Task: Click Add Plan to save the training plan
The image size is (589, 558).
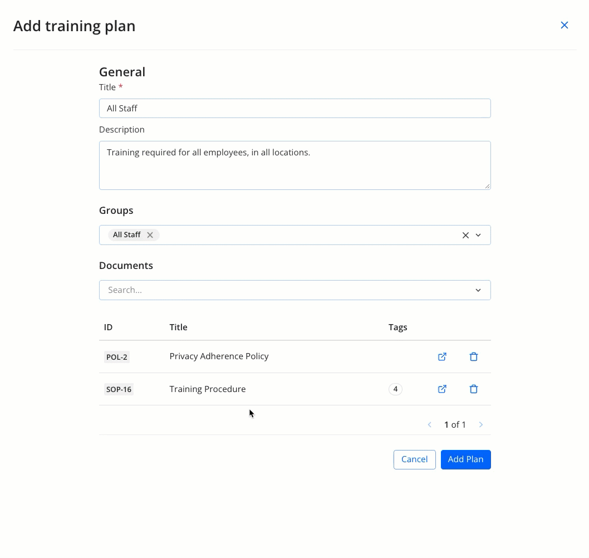Action: pos(465,459)
